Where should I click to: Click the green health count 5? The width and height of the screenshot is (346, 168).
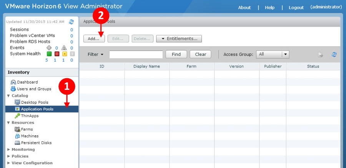pyautogui.click(x=47, y=60)
